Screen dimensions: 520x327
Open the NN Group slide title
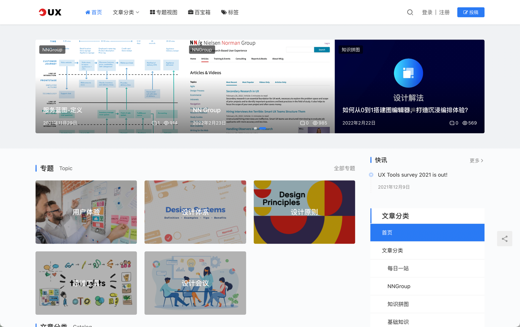[207, 110]
